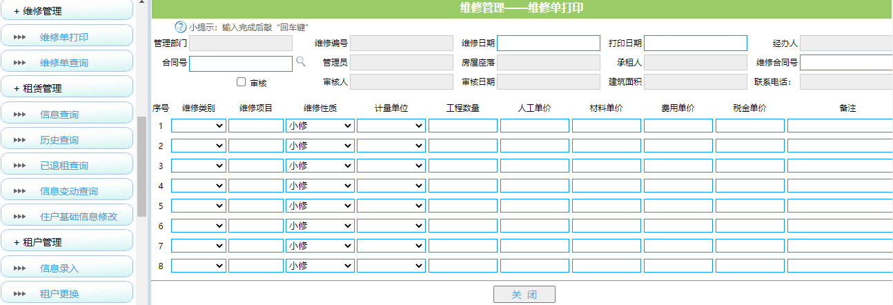Click the 维修合同号 input field
Viewport: 893px width, 305px height.
846,63
